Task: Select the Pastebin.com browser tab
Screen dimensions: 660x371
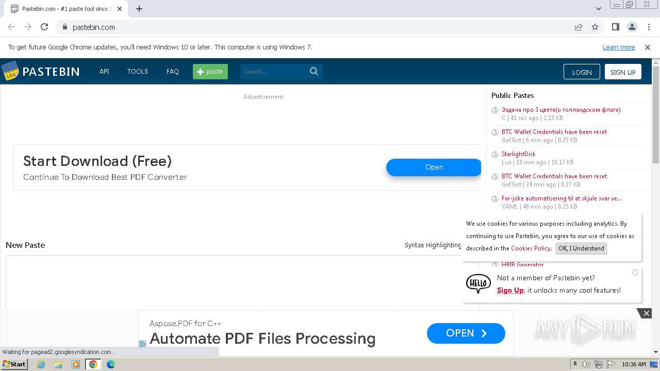Action: tap(67, 9)
